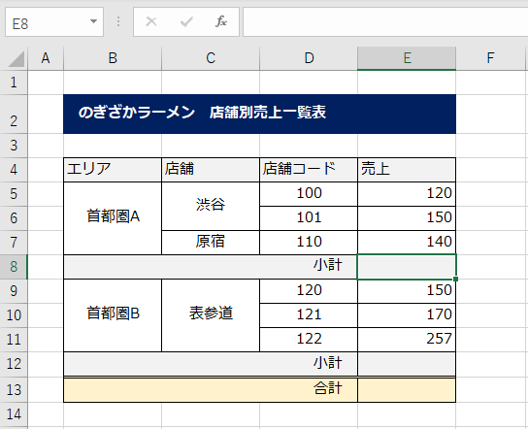Select the 小計 subtotal cell in row 12
Screen dimensions: 528x429
pos(211,364)
